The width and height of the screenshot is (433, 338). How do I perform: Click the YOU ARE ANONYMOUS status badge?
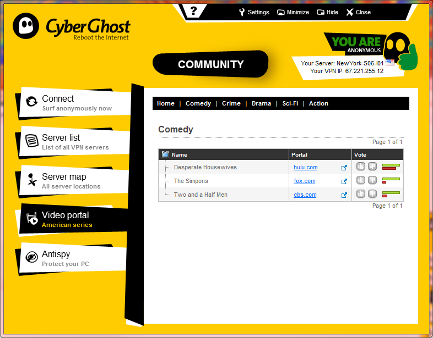(x=356, y=45)
